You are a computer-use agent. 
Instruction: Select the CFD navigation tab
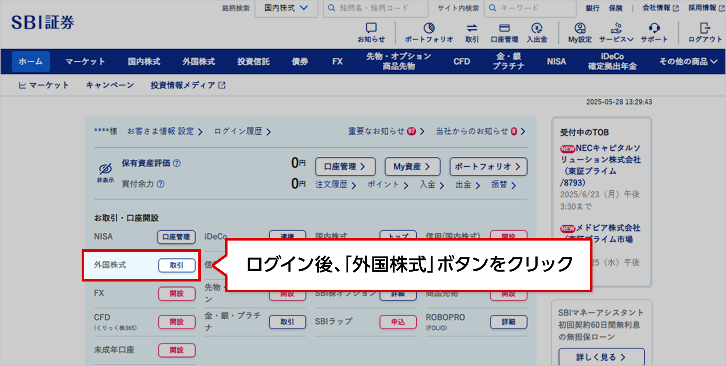(462, 62)
